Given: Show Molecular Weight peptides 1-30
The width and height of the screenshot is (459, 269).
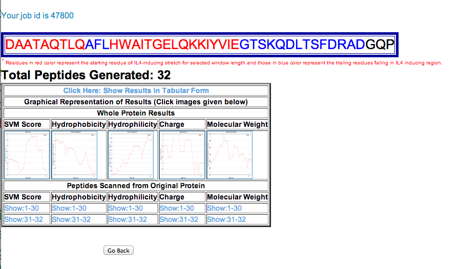Looking at the screenshot, I should [x=224, y=208].
